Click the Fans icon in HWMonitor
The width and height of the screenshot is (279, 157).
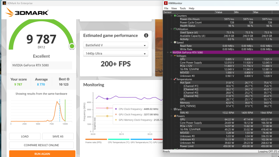pos(175,109)
